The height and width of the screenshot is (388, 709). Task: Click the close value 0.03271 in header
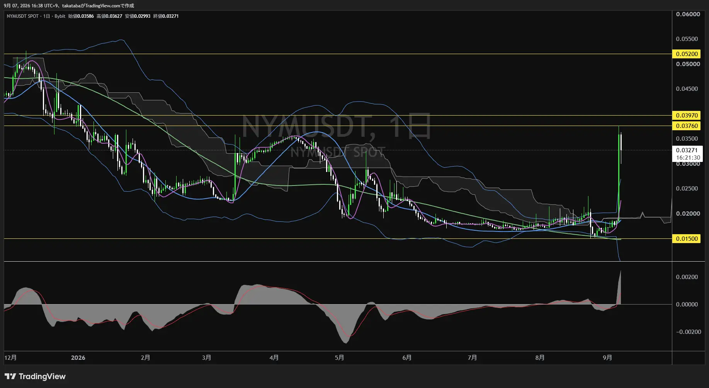[170, 16]
